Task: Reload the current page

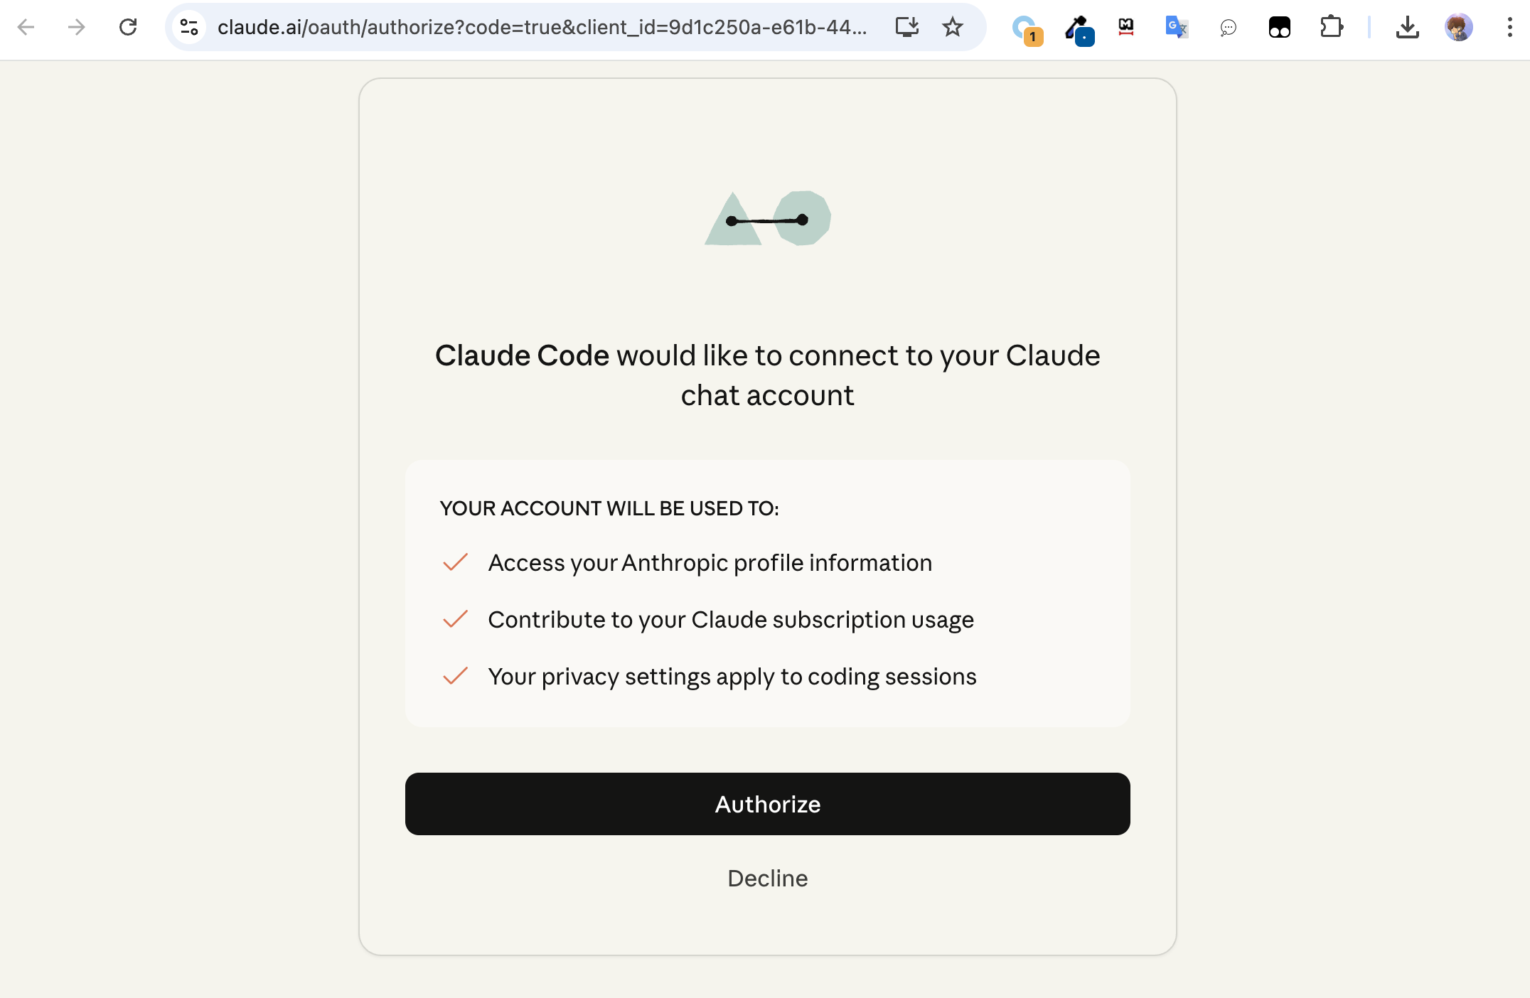Action: click(x=128, y=27)
